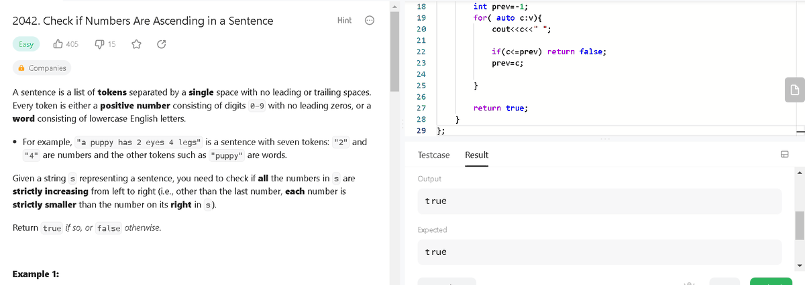Click the thumbs-up like icon showing 405
Viewport: 805px width, 285px height.
58,44
